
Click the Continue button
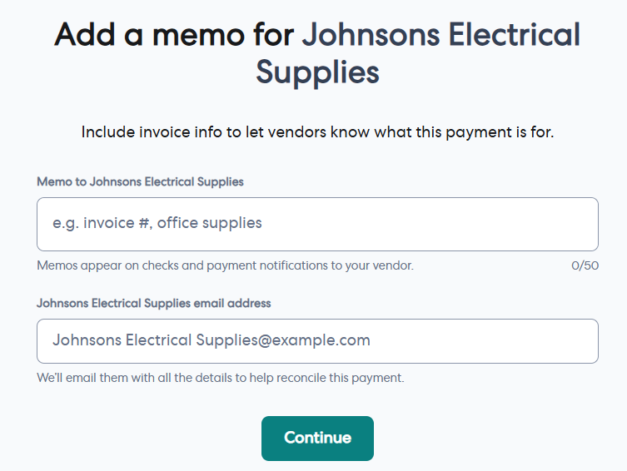(x=317, y=438)
